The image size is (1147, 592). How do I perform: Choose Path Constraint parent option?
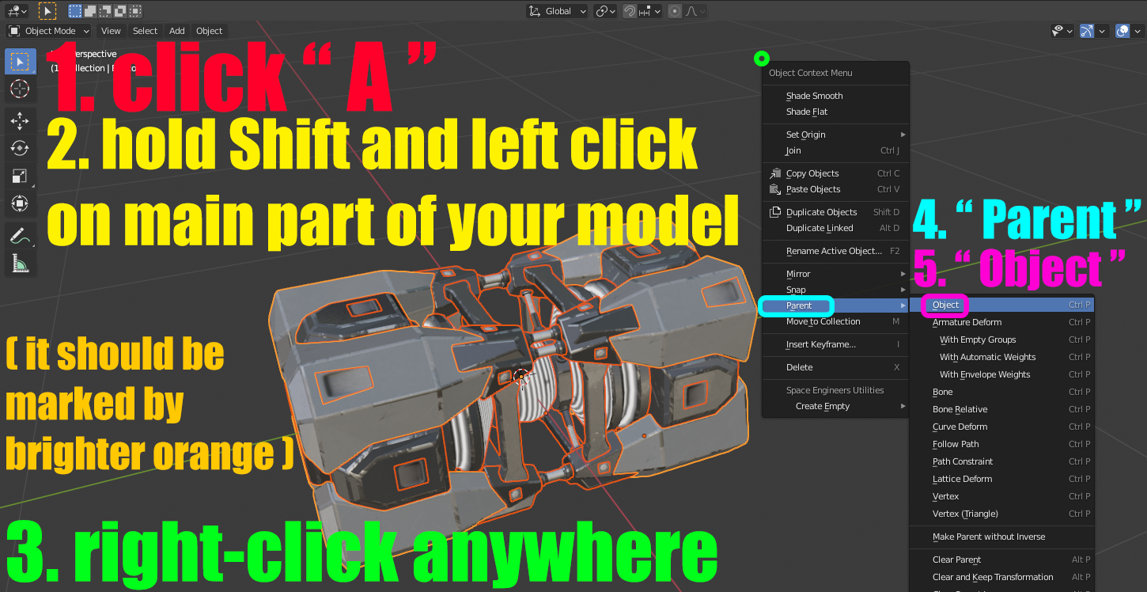click(x=1002, y=461)
